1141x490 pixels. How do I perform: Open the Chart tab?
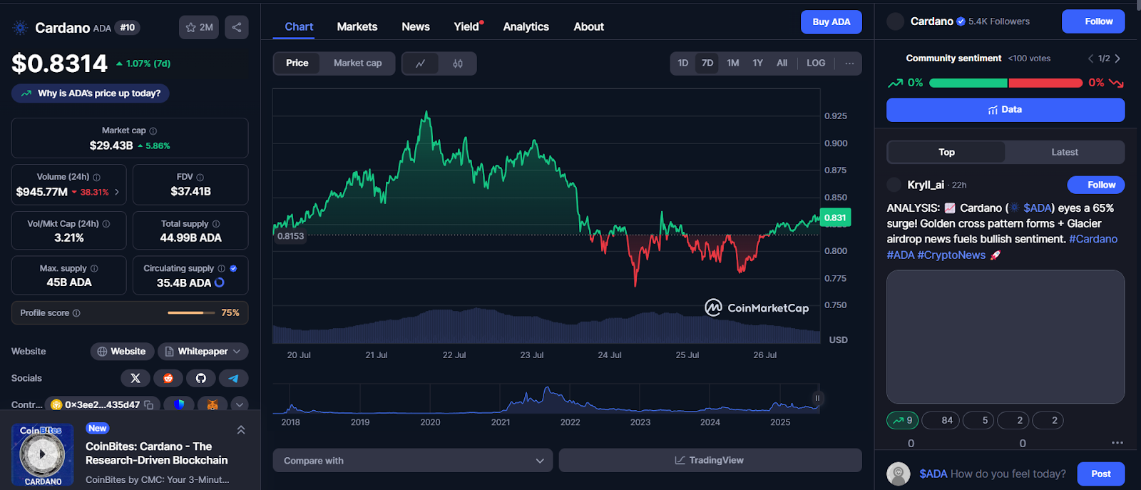pyautogui.click(x=299, y=26)
